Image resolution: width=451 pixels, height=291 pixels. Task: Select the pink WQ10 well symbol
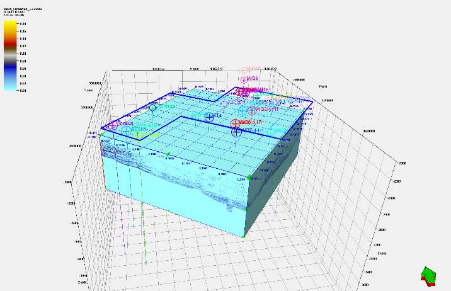(245, 71)
